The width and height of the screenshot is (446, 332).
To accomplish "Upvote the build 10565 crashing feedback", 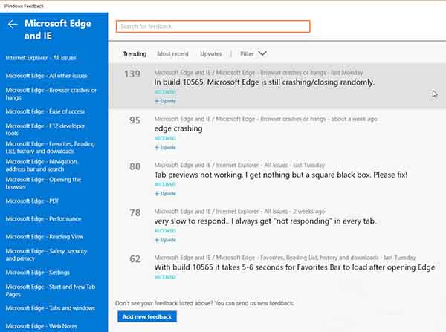I will point(165,101).
